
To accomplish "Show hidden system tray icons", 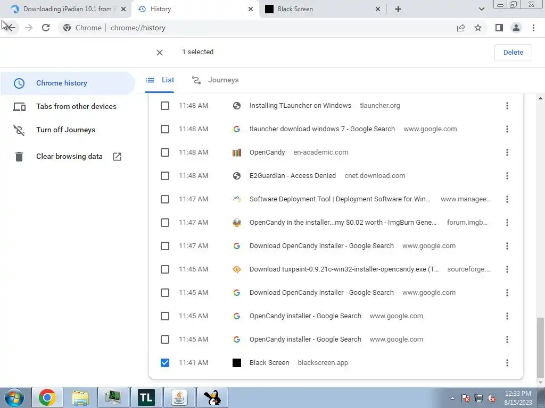I will [452, 398].
